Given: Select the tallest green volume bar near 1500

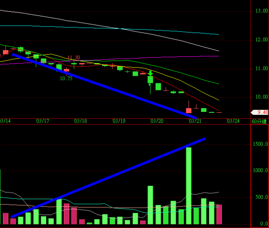Looking at the screenshot, I should [189, 186].
